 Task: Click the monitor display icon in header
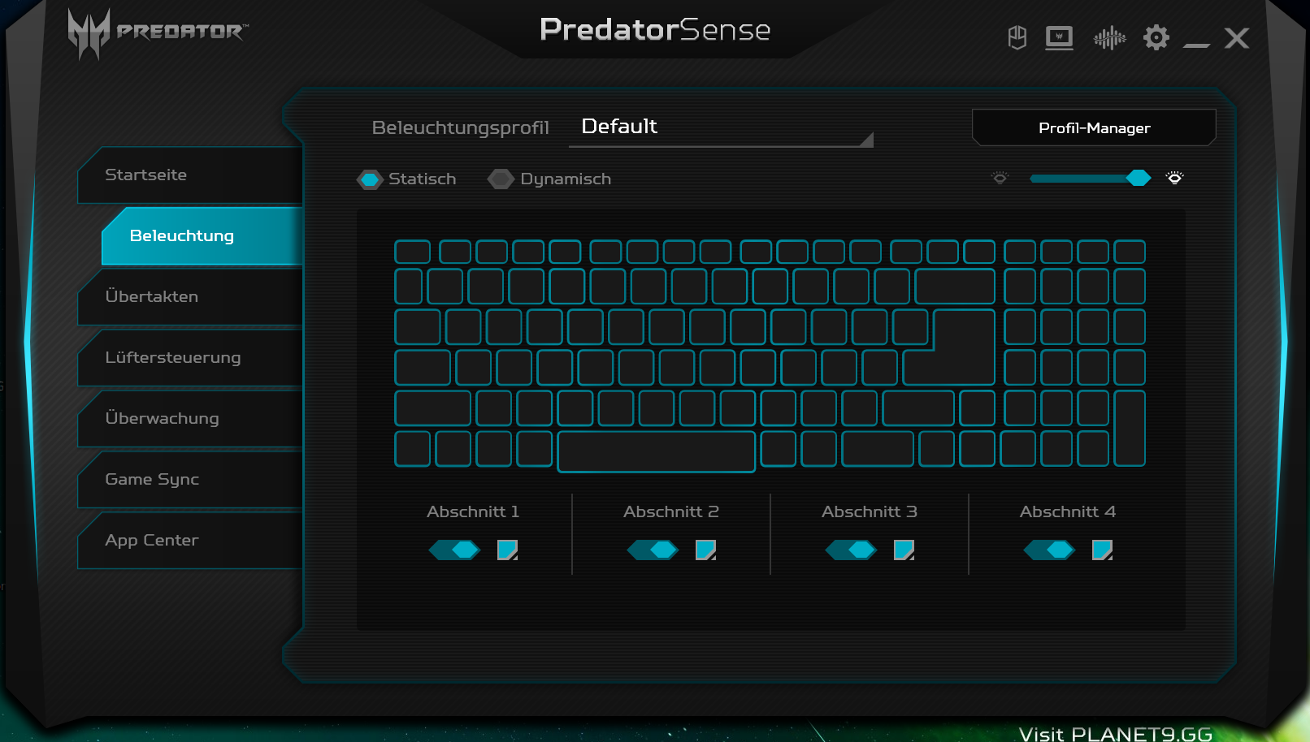point(1059,37)
